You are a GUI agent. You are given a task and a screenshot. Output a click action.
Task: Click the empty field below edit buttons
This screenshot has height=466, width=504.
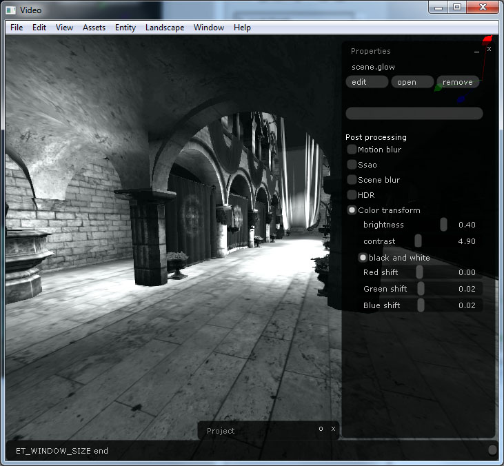point(414,114)
